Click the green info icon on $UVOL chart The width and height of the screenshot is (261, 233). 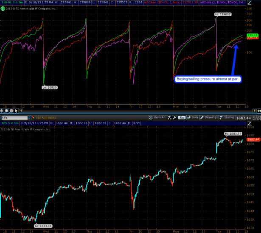click(3, 8)
